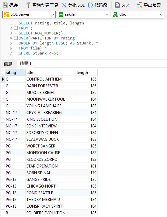Open the SQL Server connection dropdown
This screenshot has height=217, width=167.
[29, 14]
